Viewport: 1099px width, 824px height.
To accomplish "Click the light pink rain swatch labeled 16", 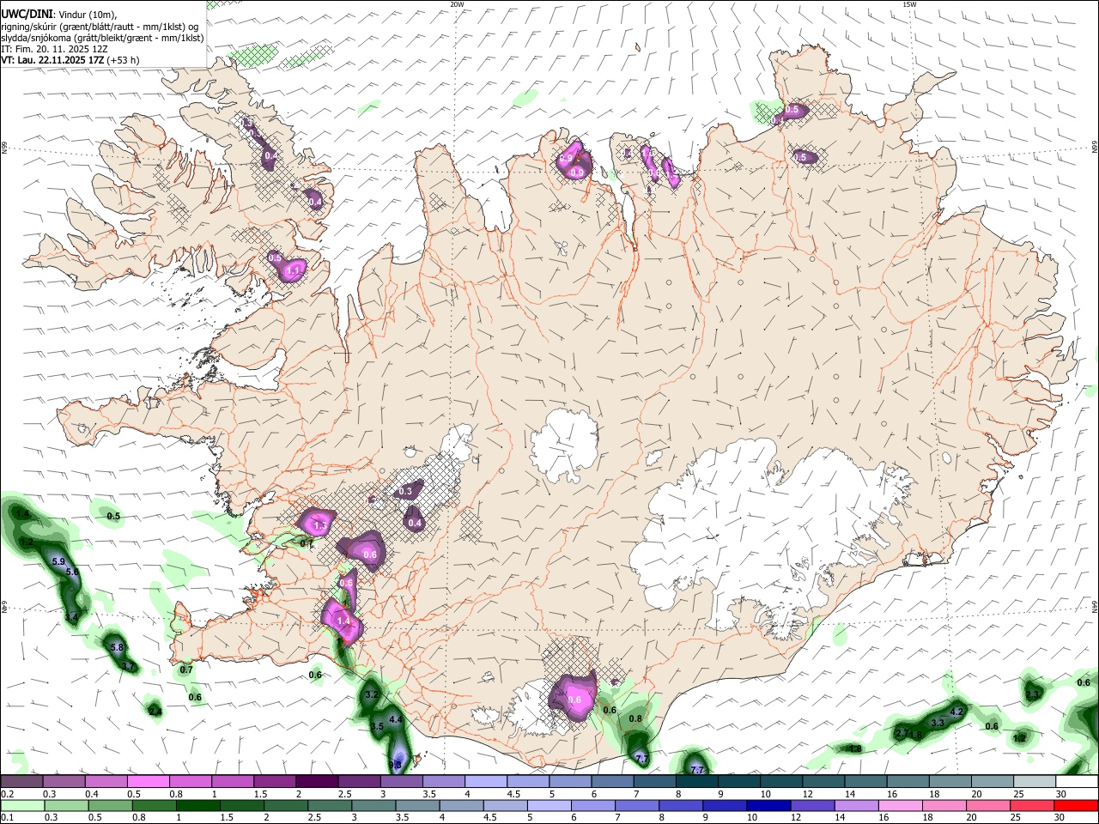I will (x=900, y=805).
